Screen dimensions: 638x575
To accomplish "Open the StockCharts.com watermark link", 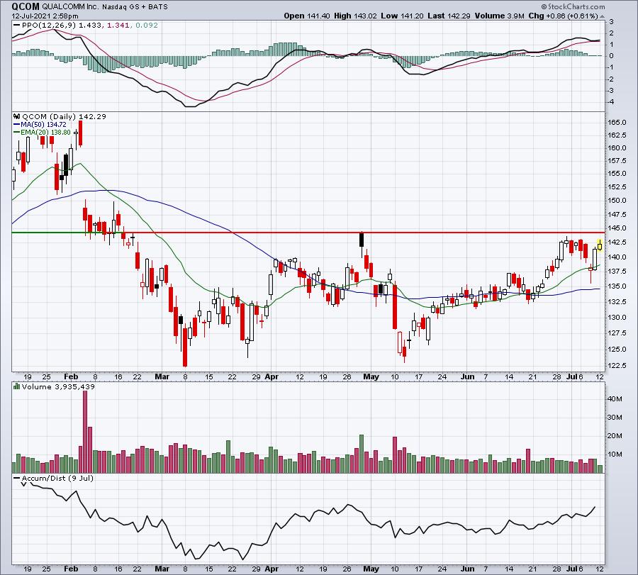I will [x=576, y=6].
